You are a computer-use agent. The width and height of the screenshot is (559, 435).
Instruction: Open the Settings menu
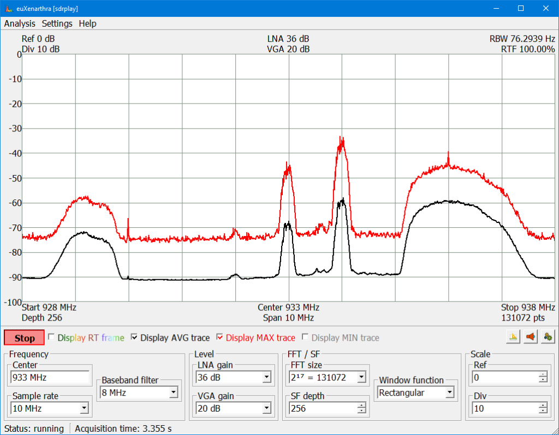pos(57,23)
